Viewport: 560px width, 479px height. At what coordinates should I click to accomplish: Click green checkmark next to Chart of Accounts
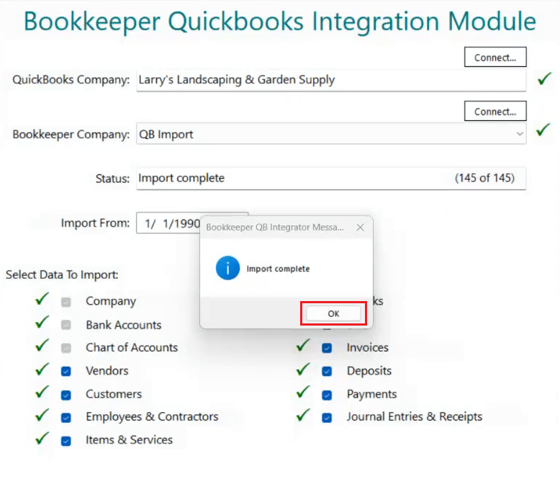42,345
